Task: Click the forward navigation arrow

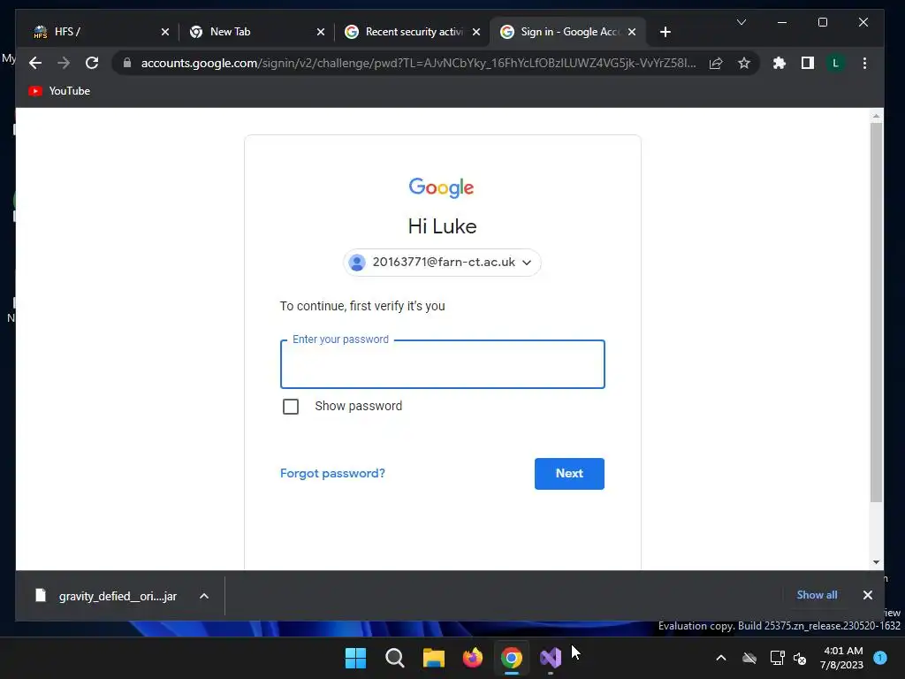Action: click(x=64, y=63)
